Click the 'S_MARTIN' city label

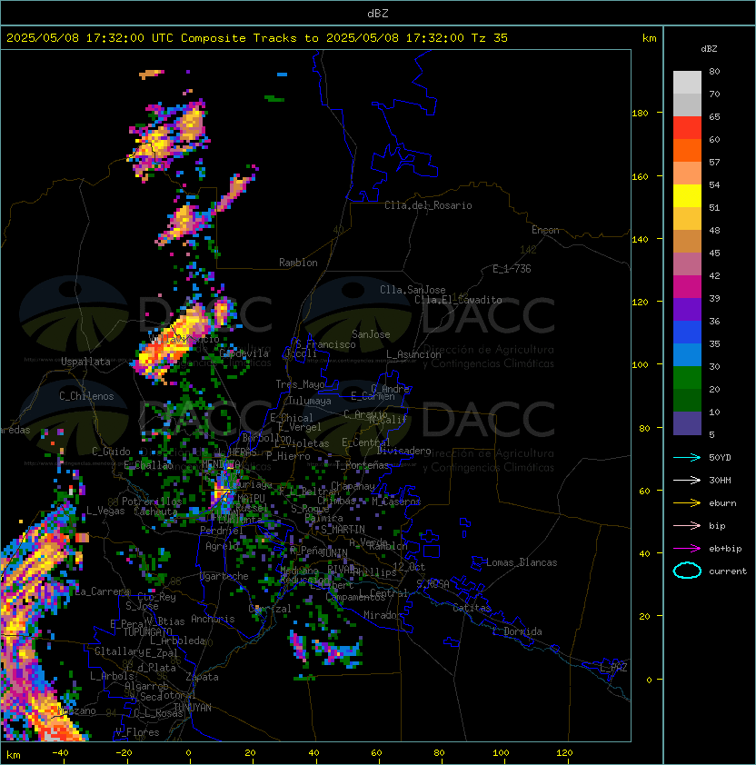[x=343, y=530]
